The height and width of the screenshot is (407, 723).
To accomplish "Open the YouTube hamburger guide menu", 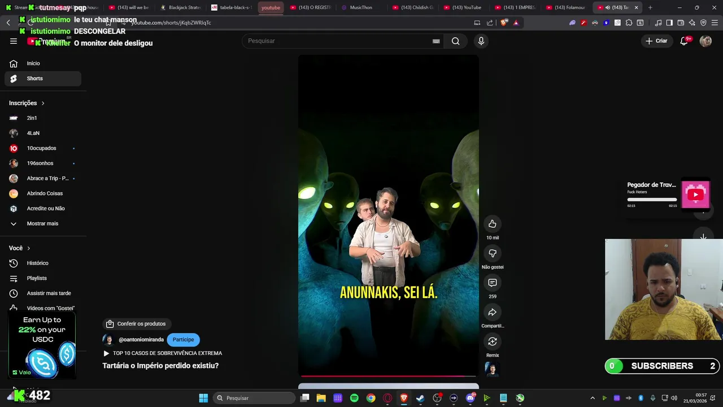I will 14,41.
